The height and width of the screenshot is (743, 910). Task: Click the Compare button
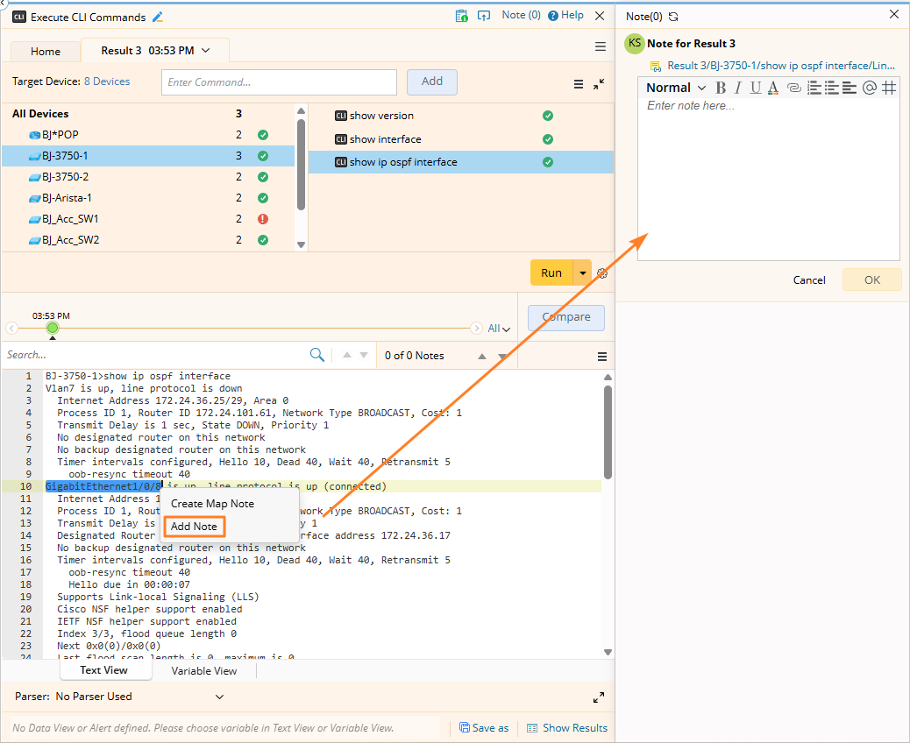tap(565, 317)
